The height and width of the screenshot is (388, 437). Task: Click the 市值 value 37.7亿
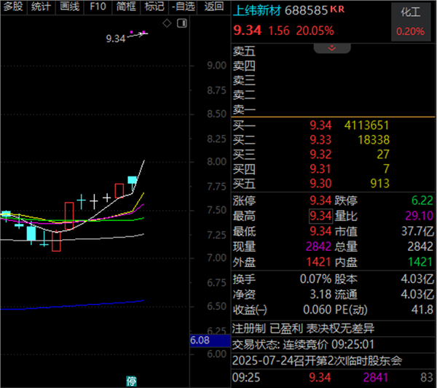(417, 231)
